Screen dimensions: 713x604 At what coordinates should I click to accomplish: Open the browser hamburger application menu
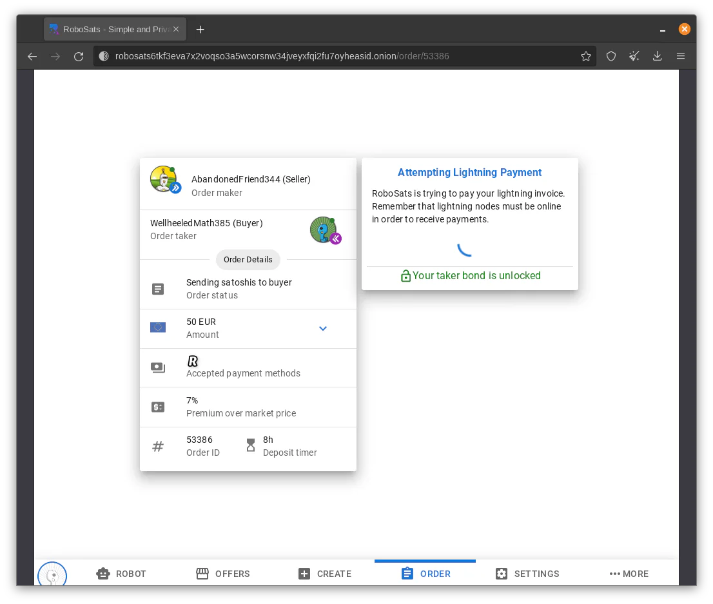(681, 56)
